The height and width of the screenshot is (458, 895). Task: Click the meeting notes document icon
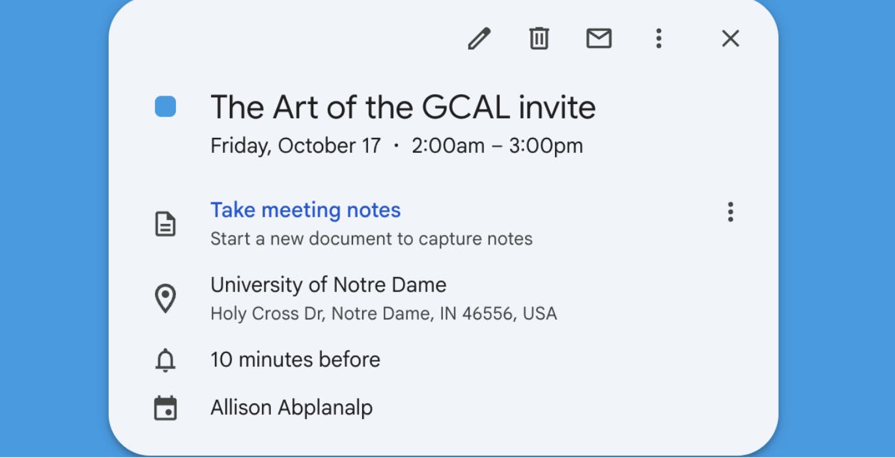[x=167, y=223]
